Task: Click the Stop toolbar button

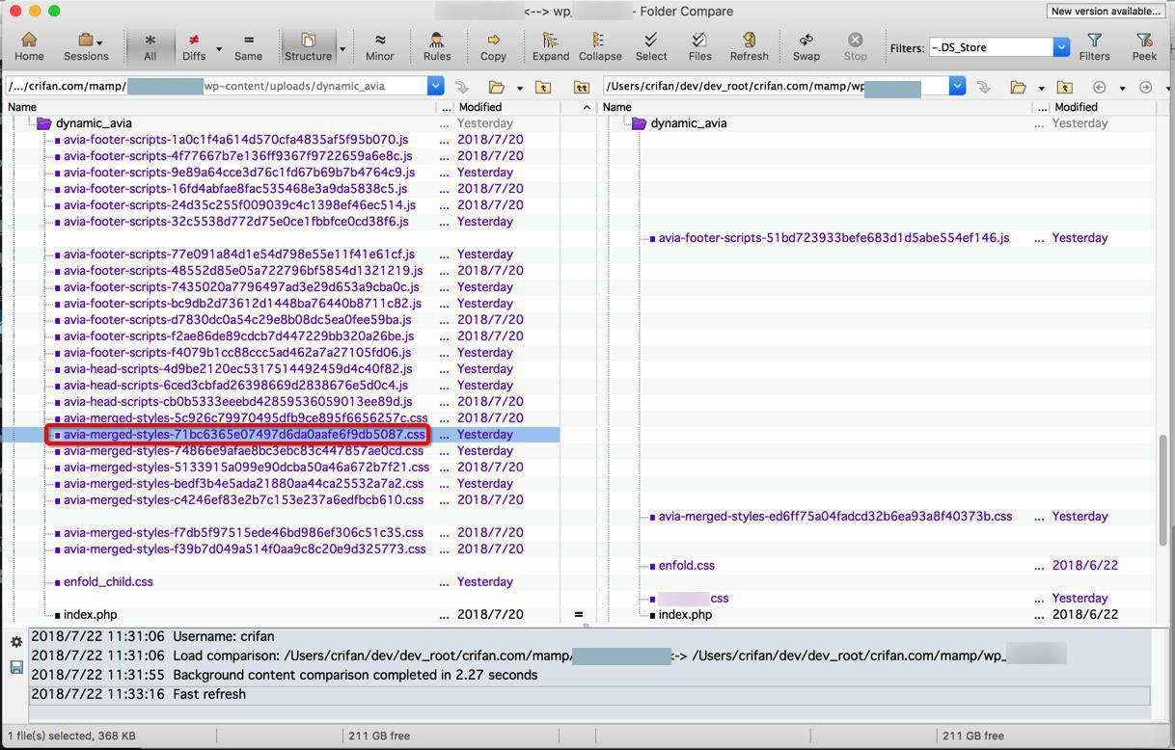Action: tap(855, 46)
